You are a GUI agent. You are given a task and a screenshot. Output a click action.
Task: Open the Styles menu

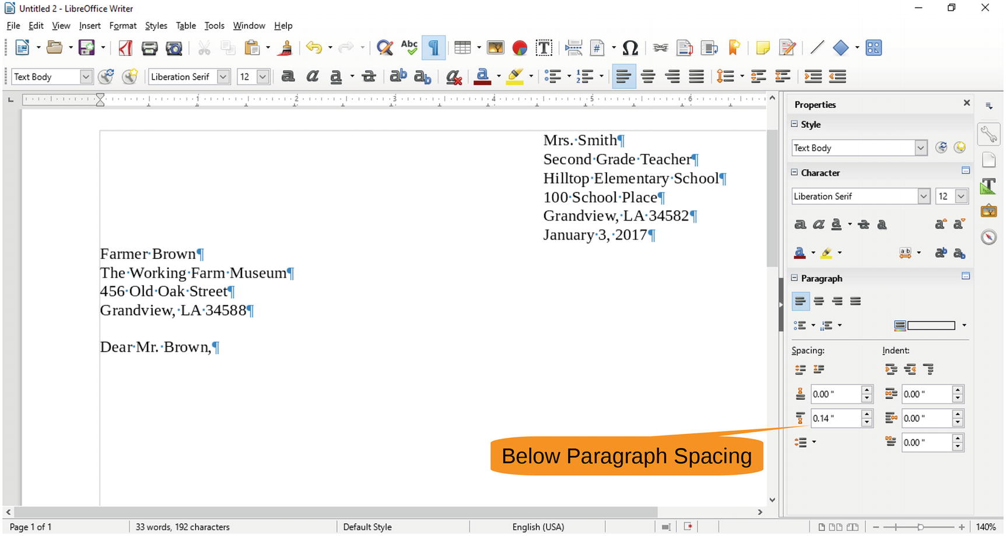point(156,26)
